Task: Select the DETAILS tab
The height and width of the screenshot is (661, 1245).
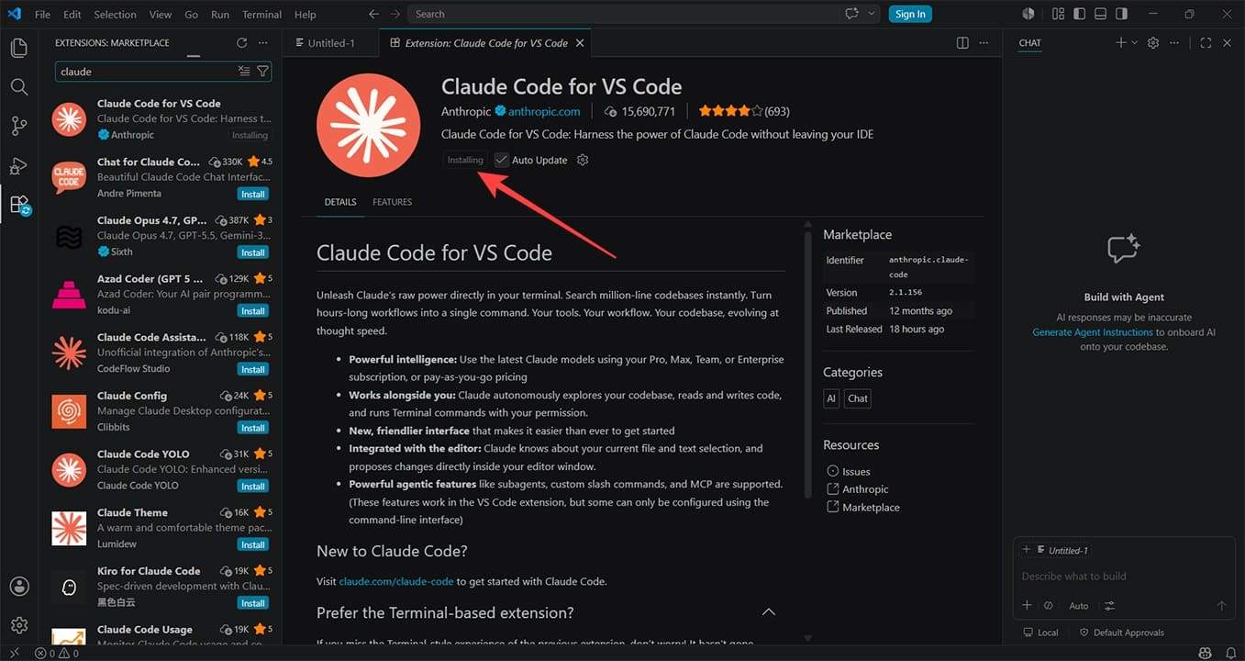Action: point(340,202)
